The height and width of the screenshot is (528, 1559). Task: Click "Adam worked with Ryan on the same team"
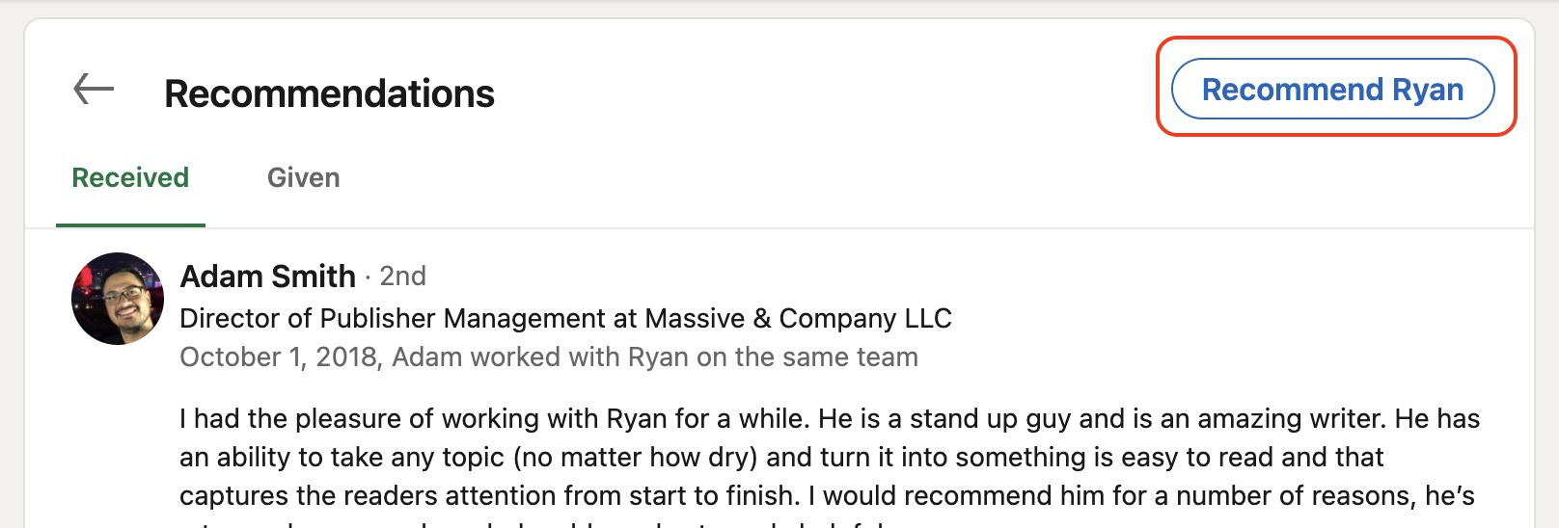pos(654,357)
